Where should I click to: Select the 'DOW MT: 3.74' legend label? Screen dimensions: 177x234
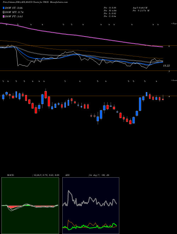coord(14,12)
